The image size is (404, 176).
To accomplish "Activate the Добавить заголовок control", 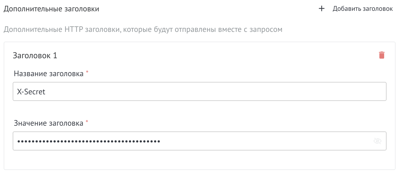I will point(362,8).
